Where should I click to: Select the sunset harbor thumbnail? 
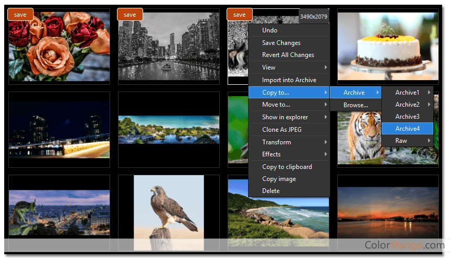388,213
